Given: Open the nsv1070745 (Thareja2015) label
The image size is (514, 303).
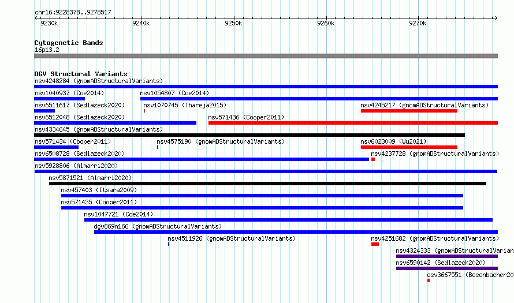Looking at the screenshot, I should [185, 105].
